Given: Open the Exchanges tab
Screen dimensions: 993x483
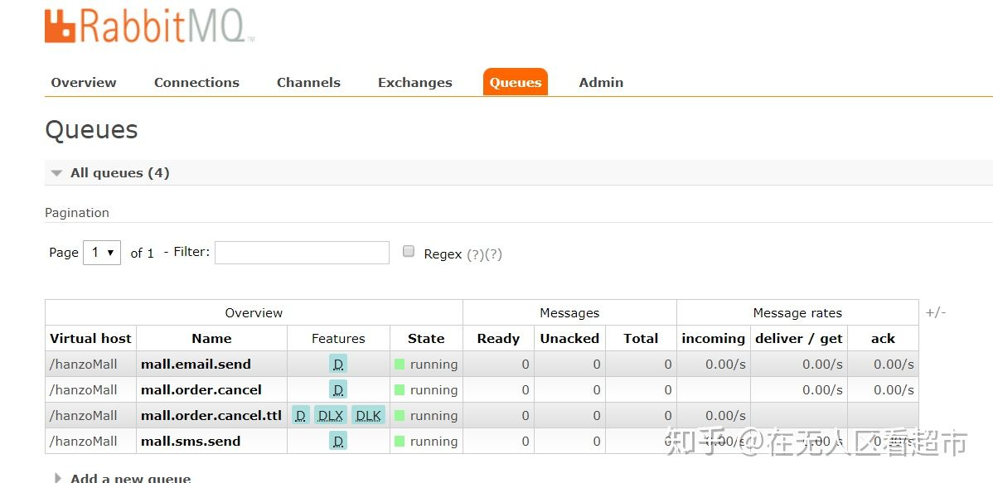Looking at the screenshot, I should click(x=414, y=82).
